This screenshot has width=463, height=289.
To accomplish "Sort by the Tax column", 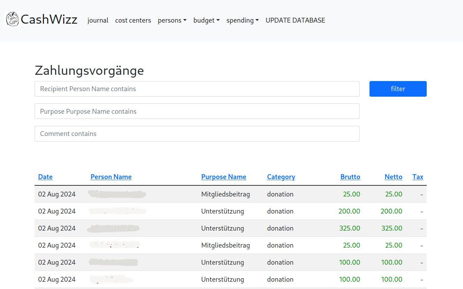I will (x=418, y=177).
